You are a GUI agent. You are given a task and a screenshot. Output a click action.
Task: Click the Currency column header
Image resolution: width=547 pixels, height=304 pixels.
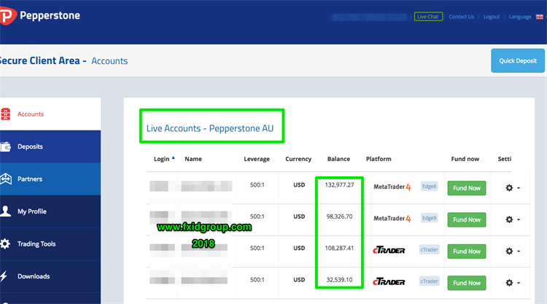point(298,159)
